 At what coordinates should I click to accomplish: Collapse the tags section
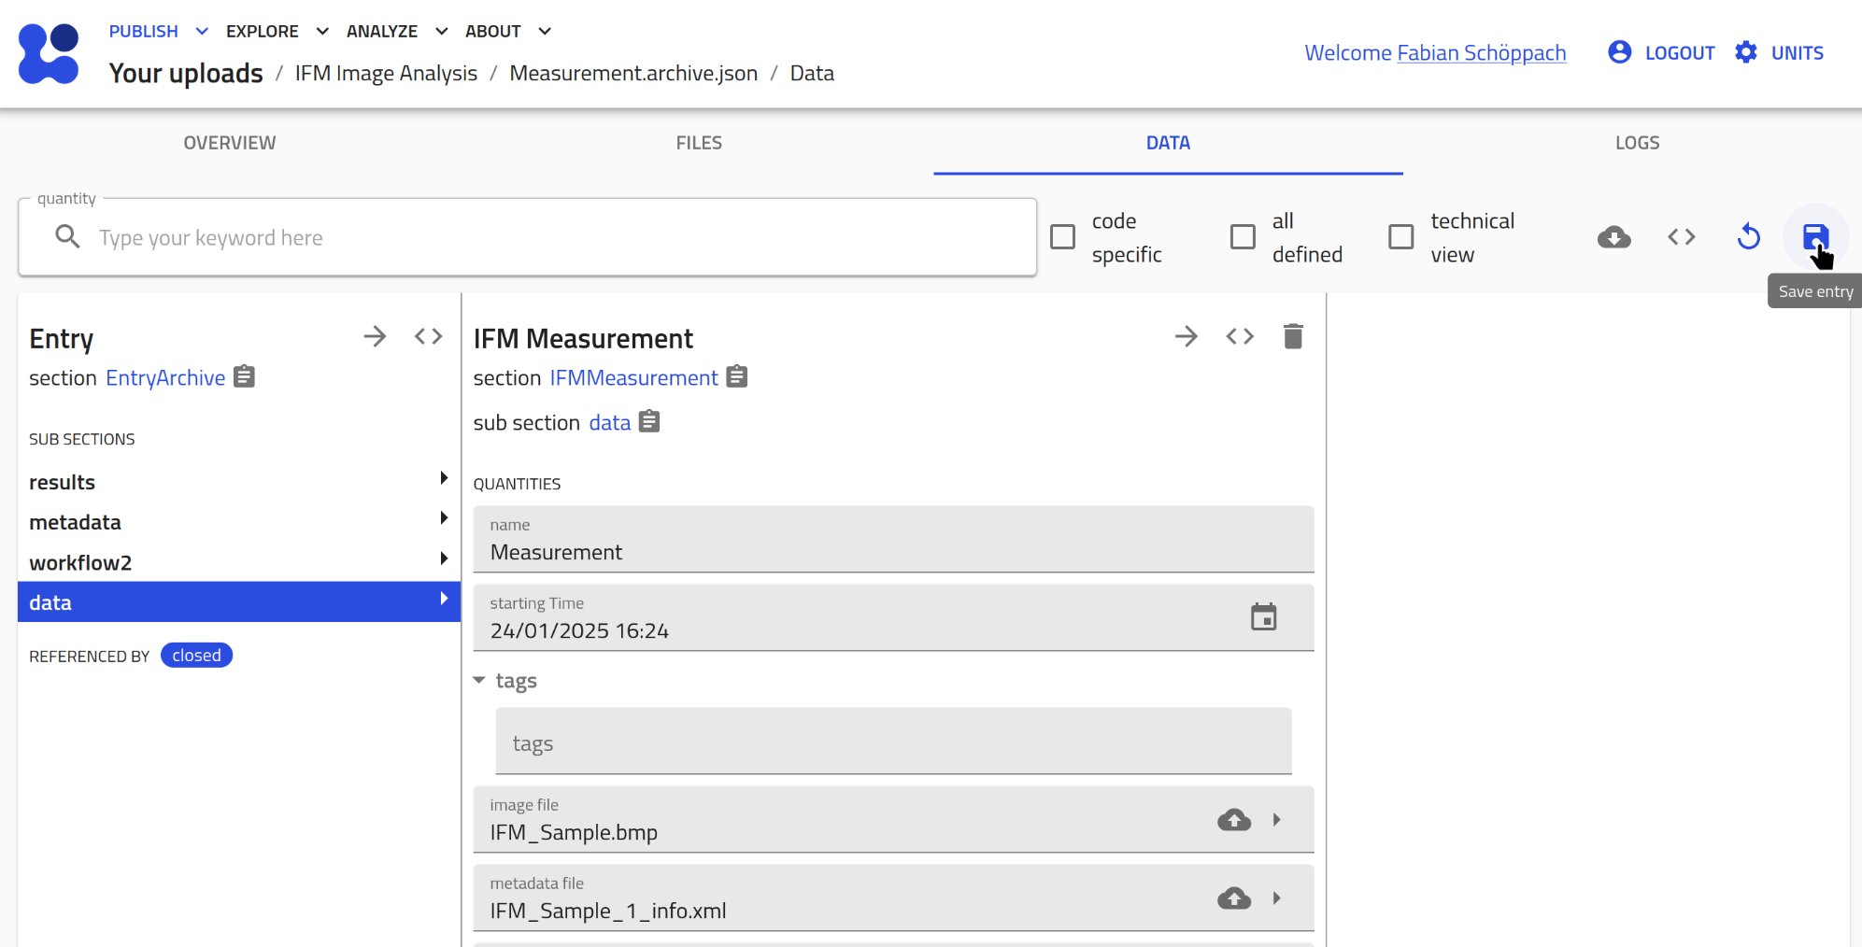[479, 681]
